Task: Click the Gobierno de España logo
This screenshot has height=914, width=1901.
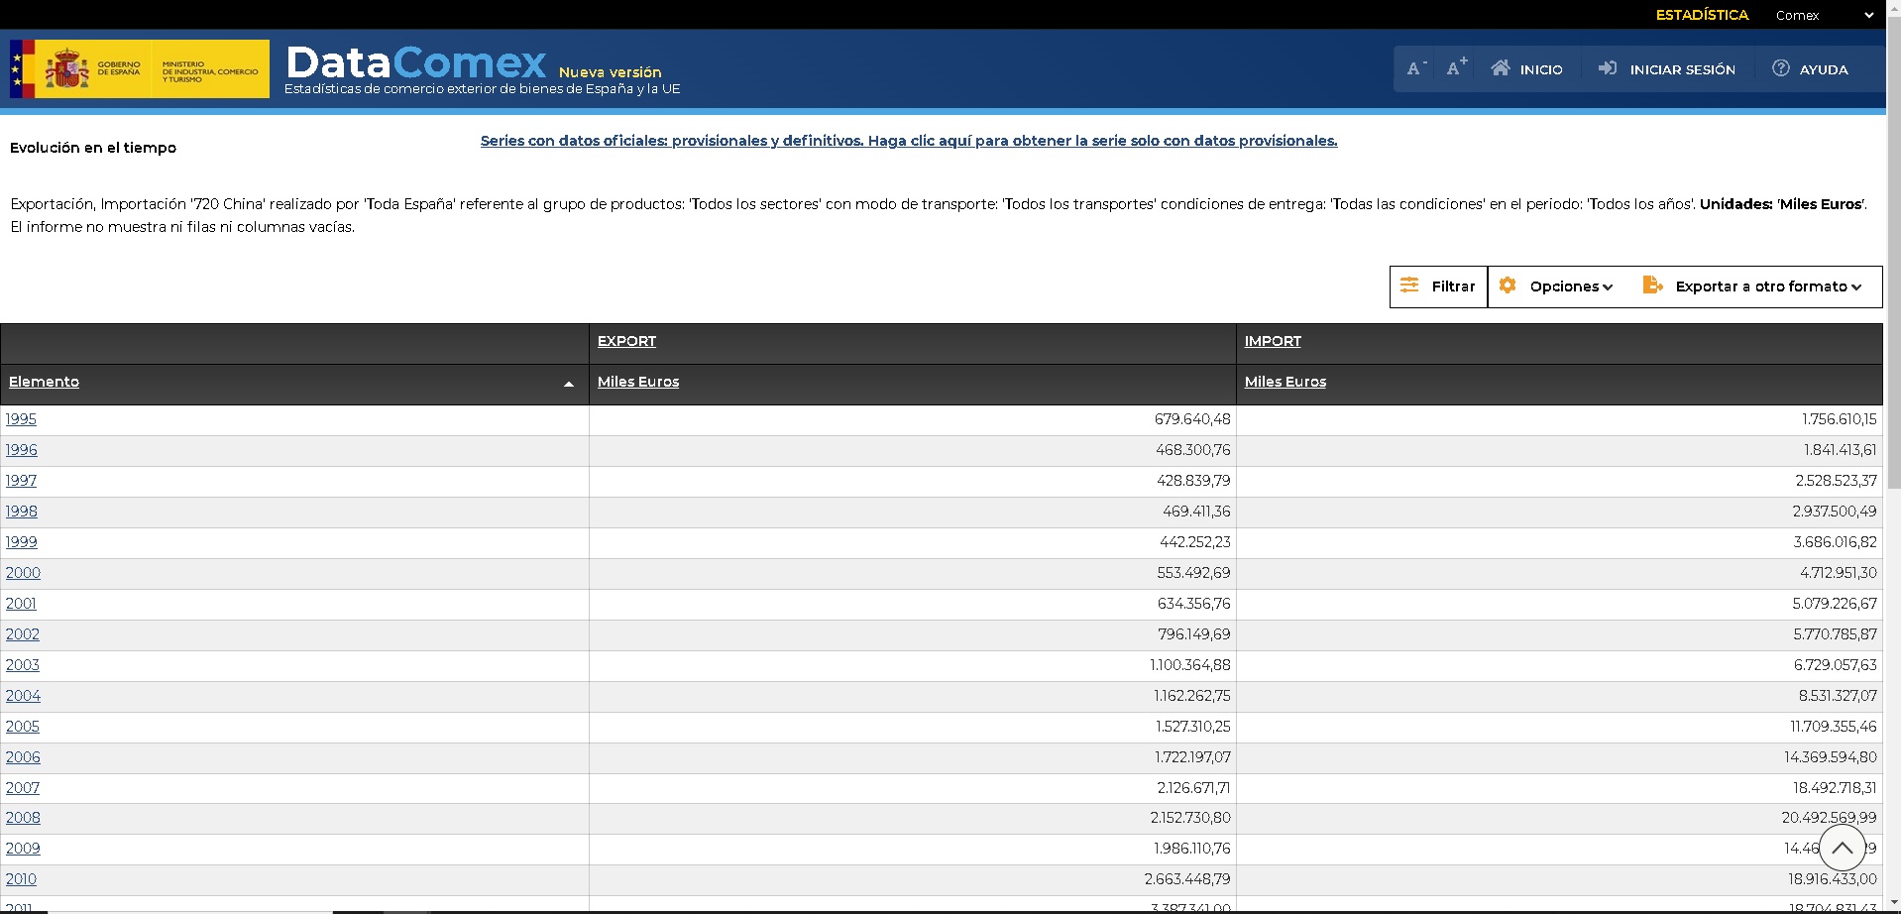Action: 140,69
